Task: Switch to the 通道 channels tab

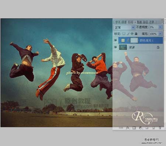Action: pyautogui.click(x=139, y=22)
